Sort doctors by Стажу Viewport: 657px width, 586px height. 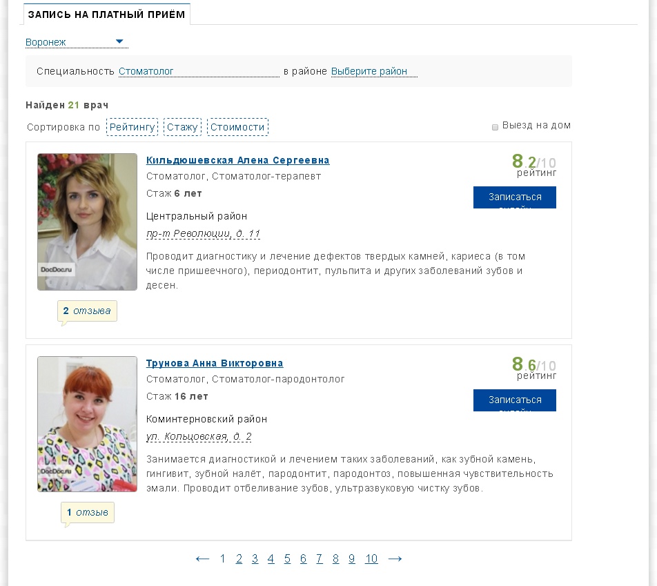click(182, 127)
